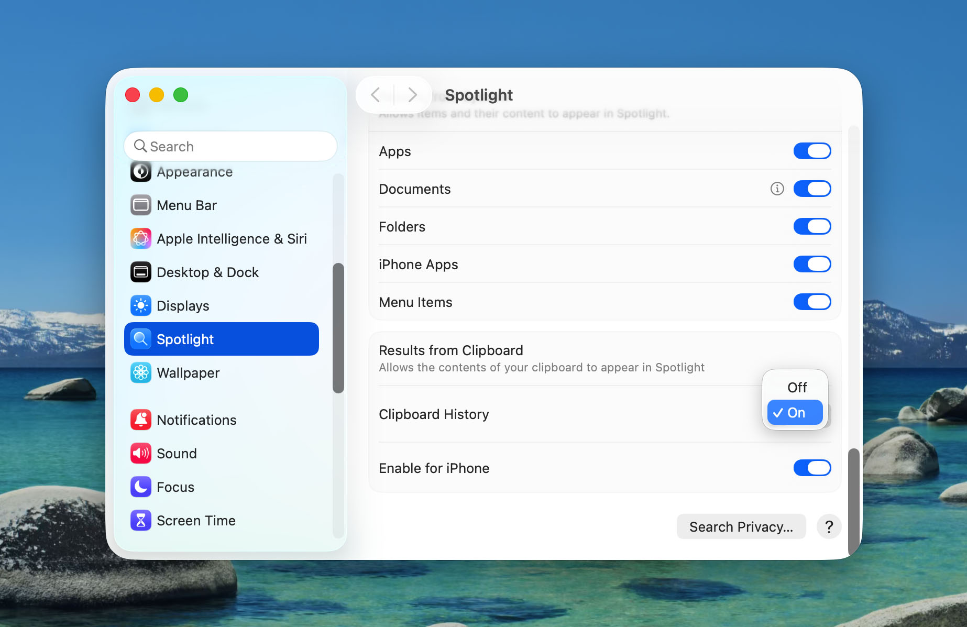
Task: Click the Appearance sidebar icon
Action: pos(141,171)
